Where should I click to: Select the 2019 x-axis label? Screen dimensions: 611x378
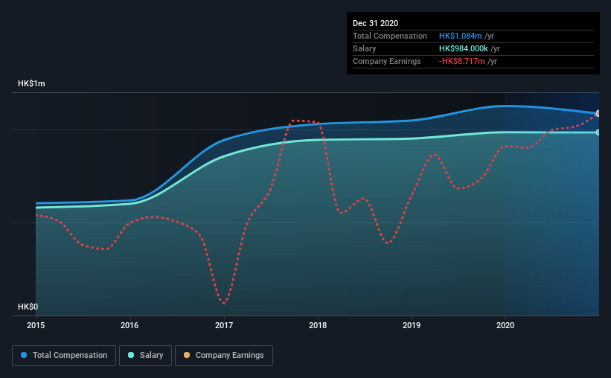[x=412, y=325]
